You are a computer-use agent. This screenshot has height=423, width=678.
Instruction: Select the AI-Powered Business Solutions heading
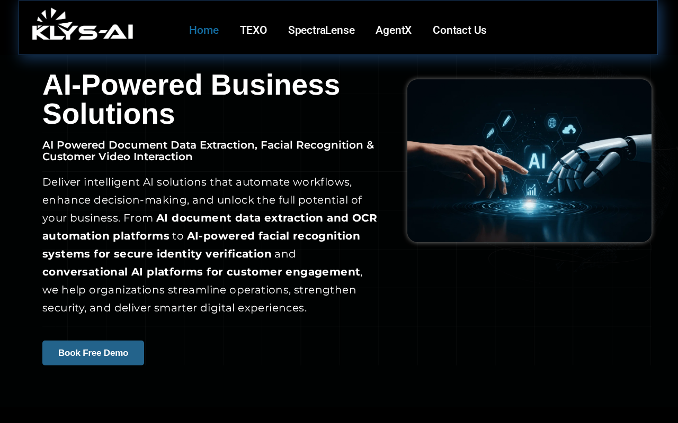pyautogui.click(x=191, y=99)
